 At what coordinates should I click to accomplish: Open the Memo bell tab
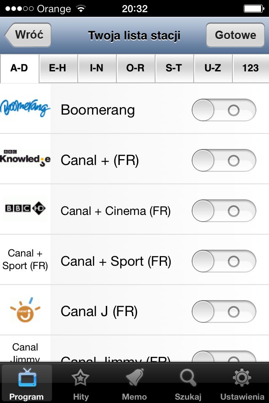pyautogui.click(x=134, y=383)
